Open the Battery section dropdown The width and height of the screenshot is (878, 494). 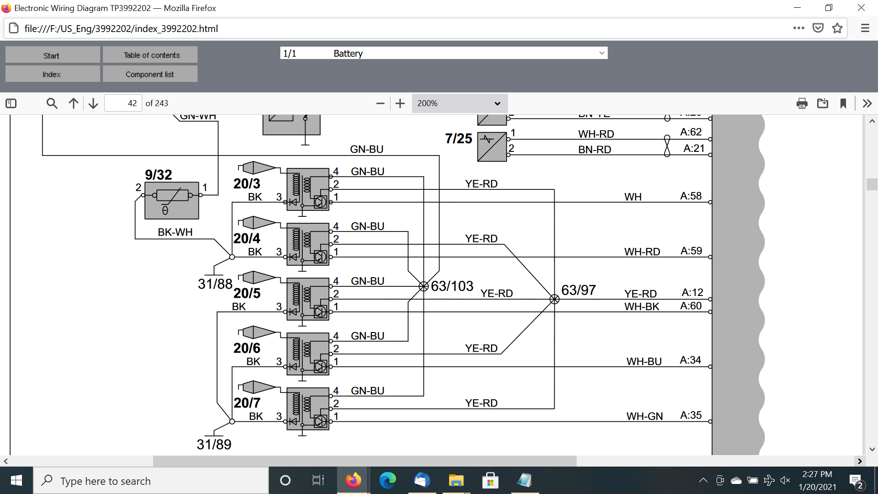pos(444,53)
